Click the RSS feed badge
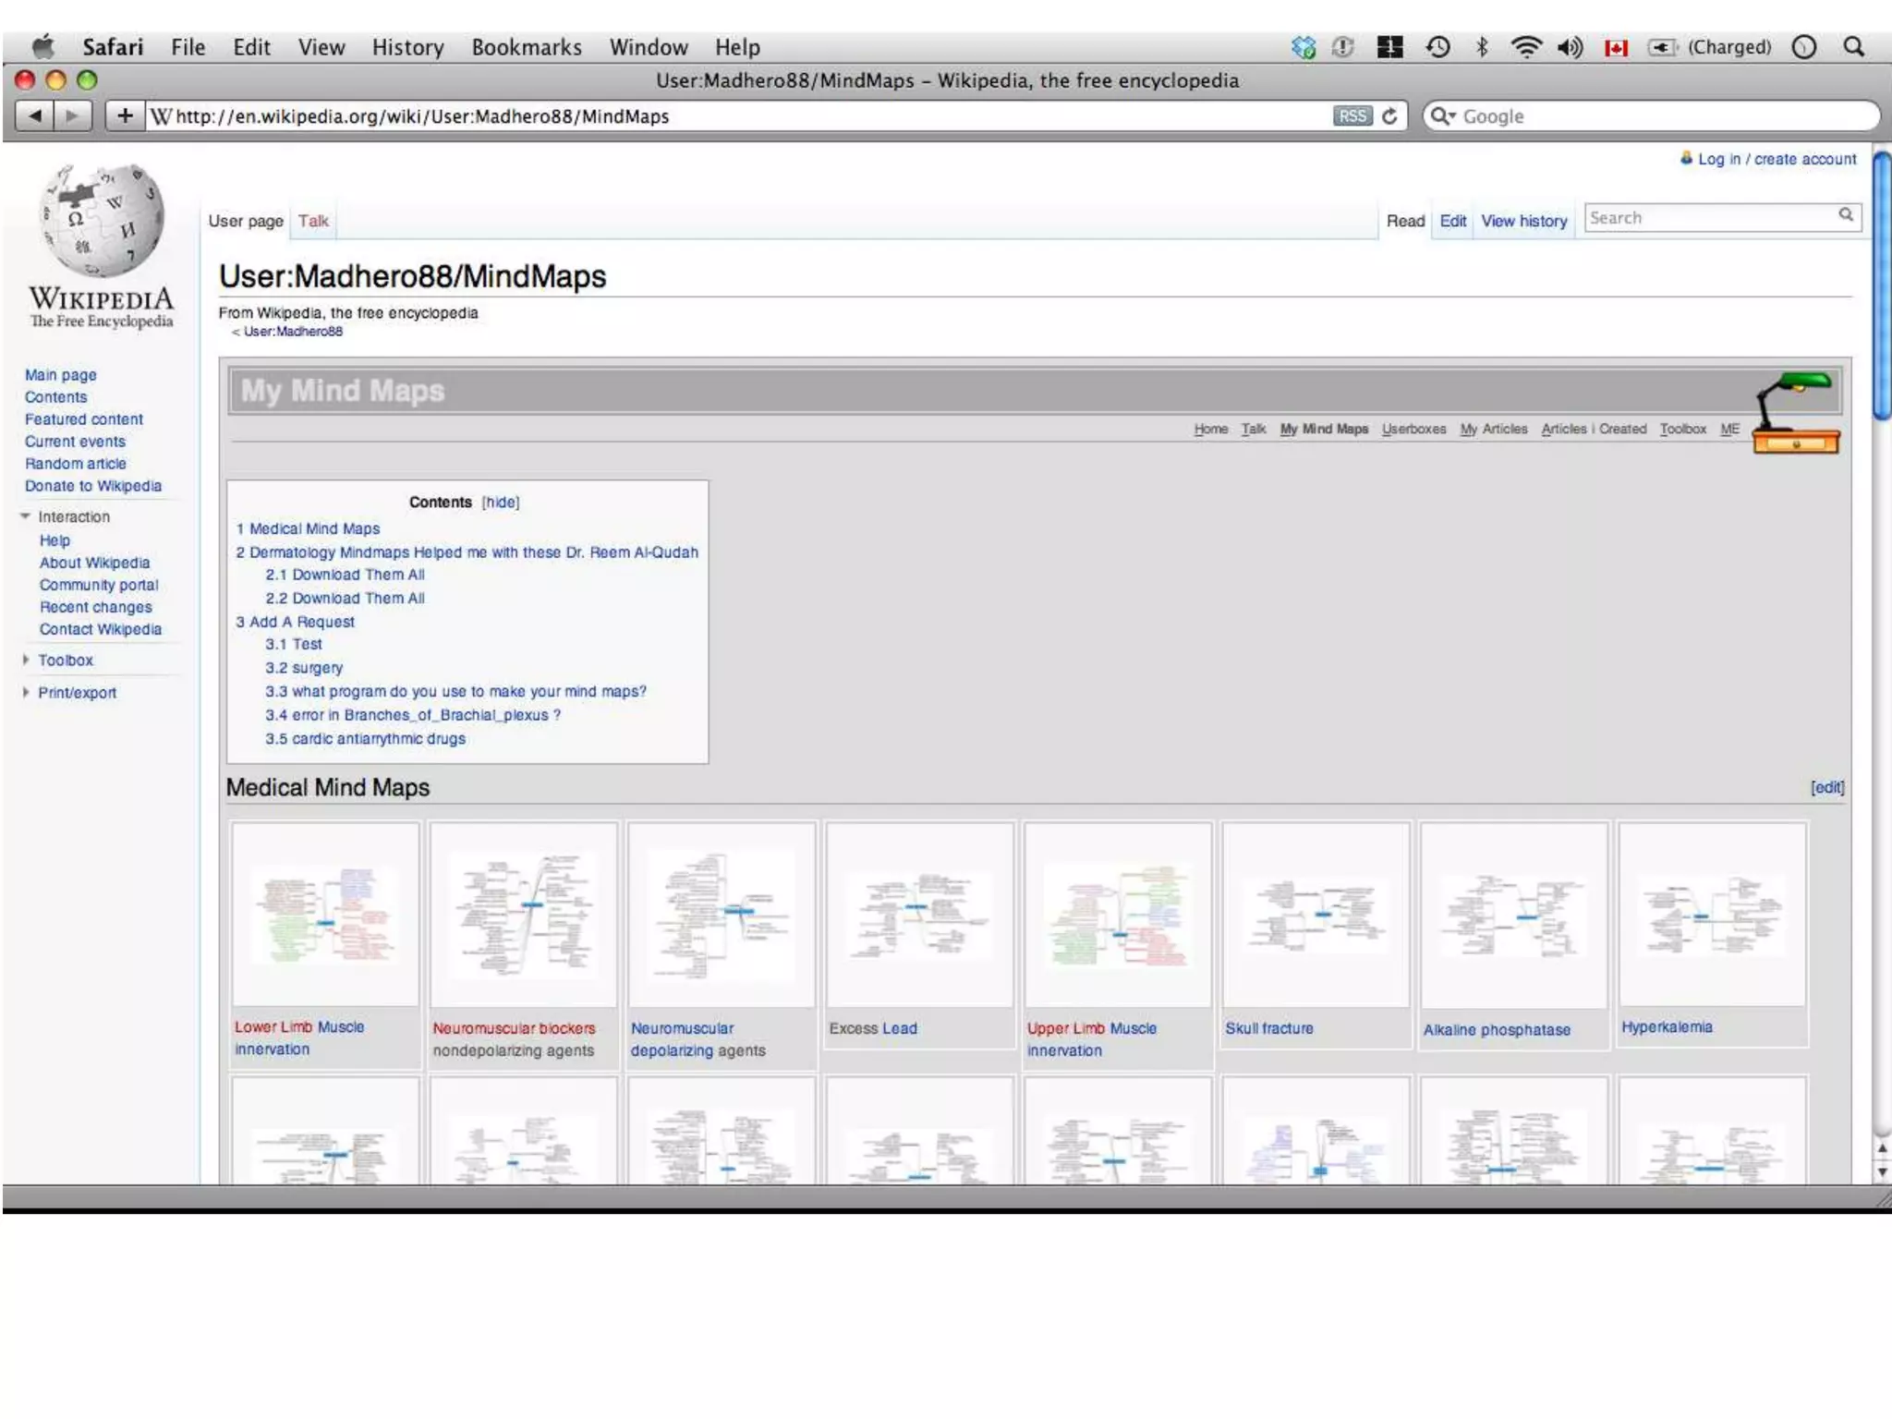 point(1352,116)
